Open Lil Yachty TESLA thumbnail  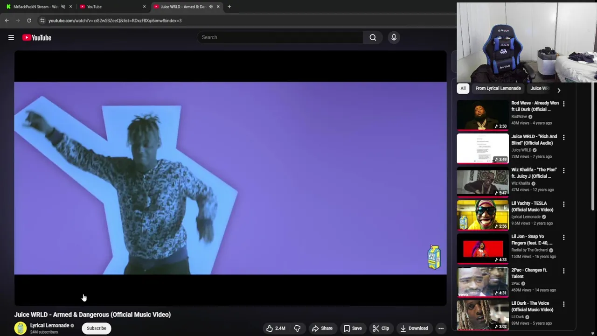click(483, 215)
